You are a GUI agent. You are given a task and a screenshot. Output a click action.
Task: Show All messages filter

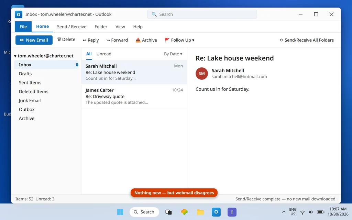89,54
